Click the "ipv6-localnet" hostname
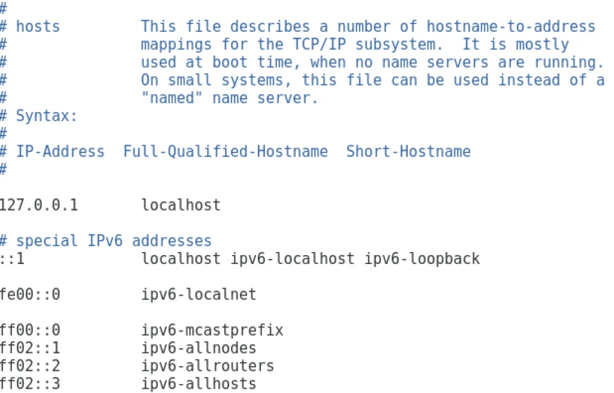Viewport: 614px width, 393px height. (x=198, y=295)
